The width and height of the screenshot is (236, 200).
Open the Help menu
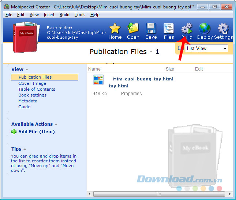pyautogui.click(x=95, y=15)
